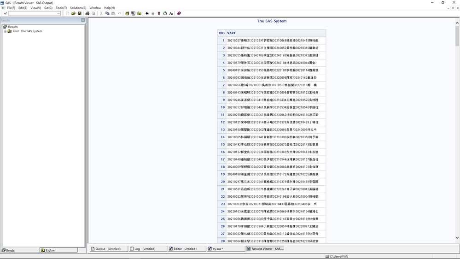Click the Copy toolbar icon
This screenshot has width=460, height=259.
point(107,13)
